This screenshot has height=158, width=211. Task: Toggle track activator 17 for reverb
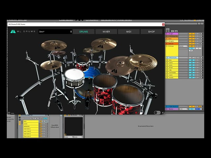click(x=192, y=78)
